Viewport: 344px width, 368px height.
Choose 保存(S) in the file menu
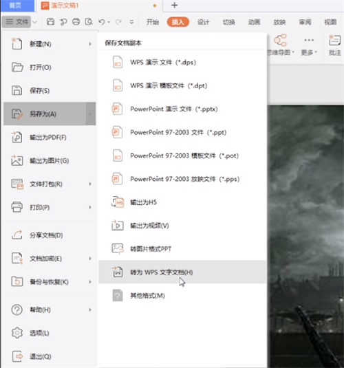pyautogui.click(x=50, y=91)
